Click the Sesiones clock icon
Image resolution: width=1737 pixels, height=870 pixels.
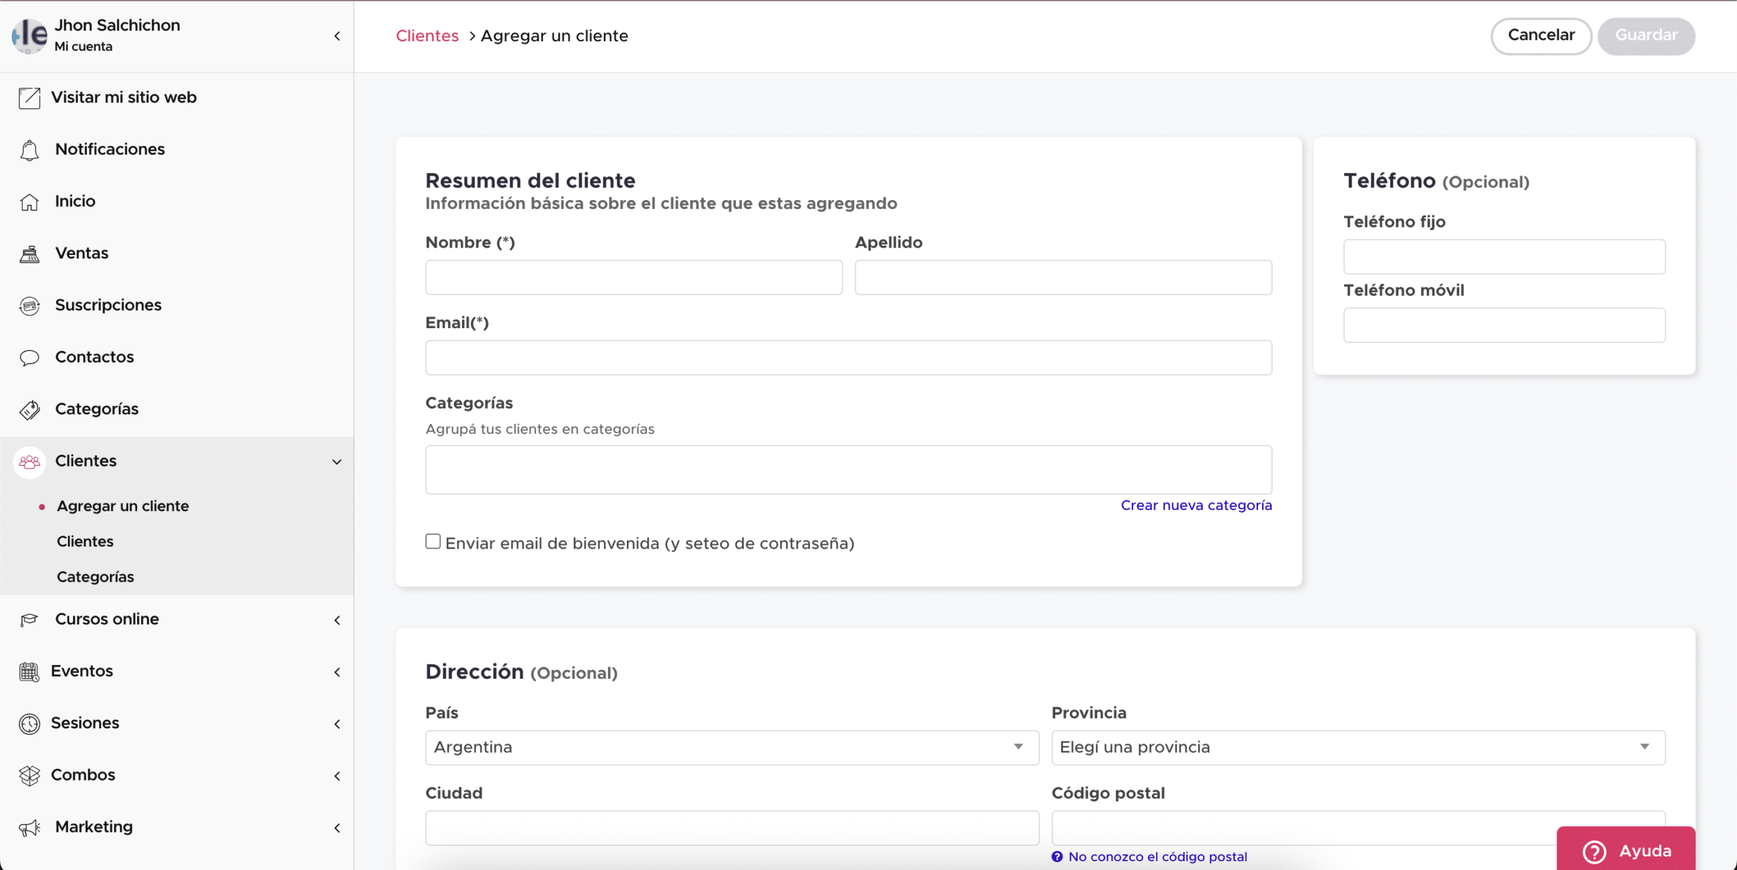click(29, 724)
